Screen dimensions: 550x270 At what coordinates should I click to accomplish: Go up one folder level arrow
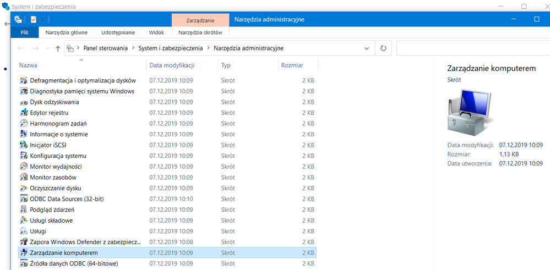[x=58, y=49]
